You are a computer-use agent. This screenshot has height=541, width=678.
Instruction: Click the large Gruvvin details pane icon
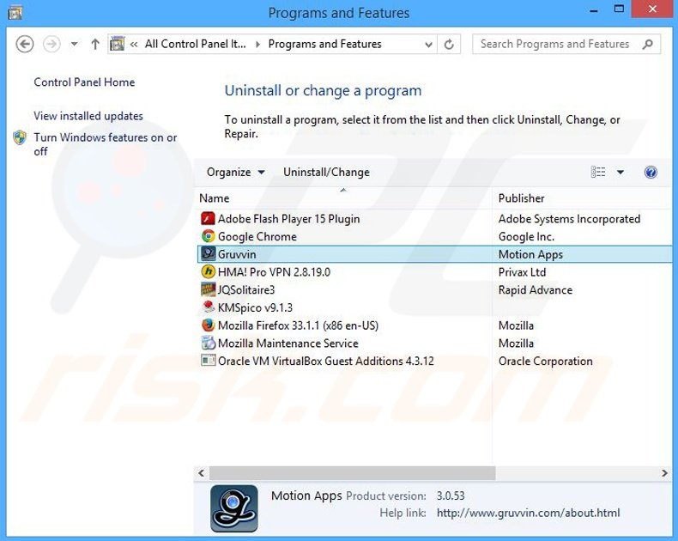234,508
